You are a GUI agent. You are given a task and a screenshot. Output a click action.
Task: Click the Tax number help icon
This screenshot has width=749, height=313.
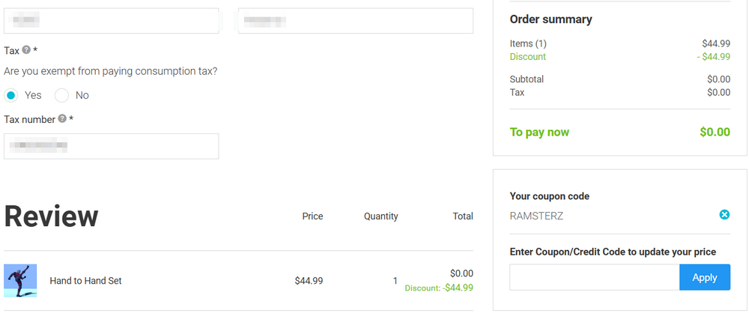tap(62, 118)
